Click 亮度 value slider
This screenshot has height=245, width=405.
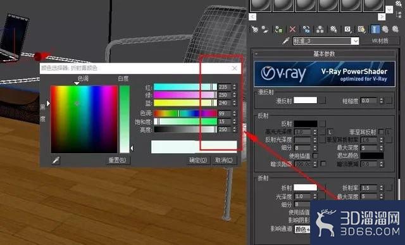[185, 130]
